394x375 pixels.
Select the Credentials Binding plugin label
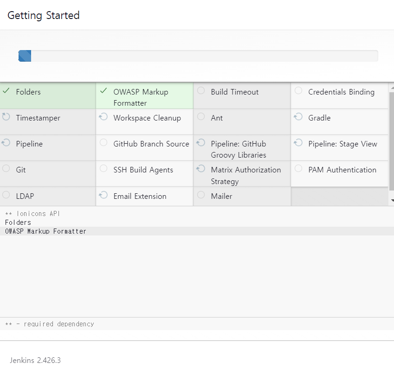pyautogui.click(x=341, y=92)
